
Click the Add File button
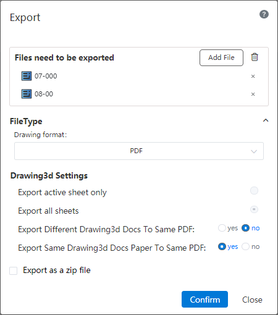click(221, 57)
